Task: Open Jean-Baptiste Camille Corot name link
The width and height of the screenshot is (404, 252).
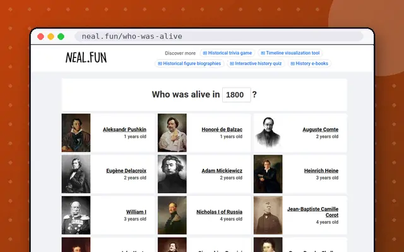Action: [313, 212]
